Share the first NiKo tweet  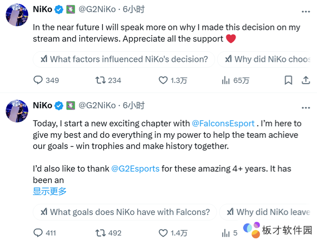point(306,80)
